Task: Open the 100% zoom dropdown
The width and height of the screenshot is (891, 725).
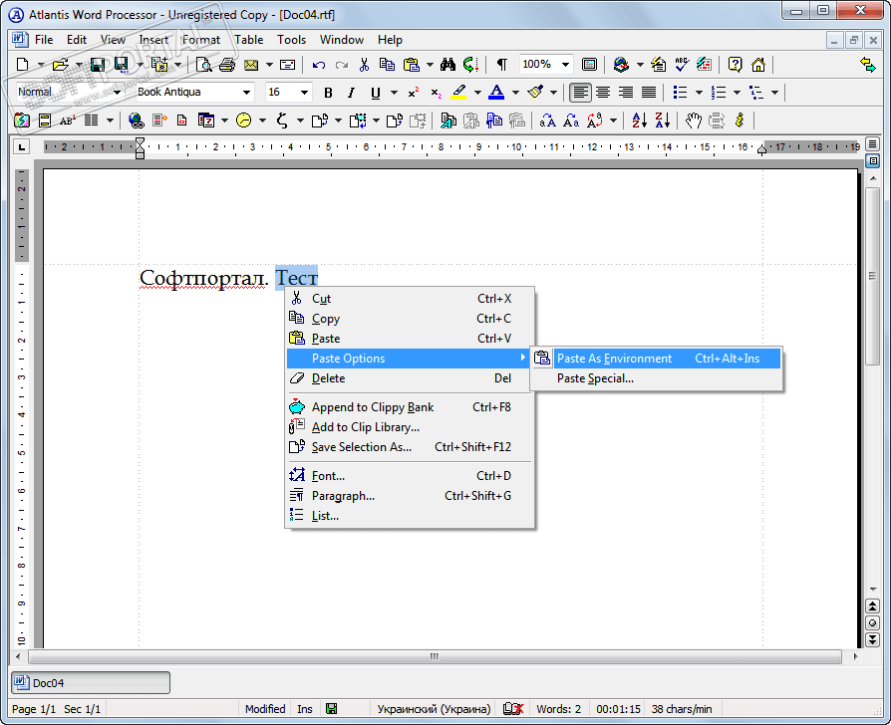Action: coord(565,65)
